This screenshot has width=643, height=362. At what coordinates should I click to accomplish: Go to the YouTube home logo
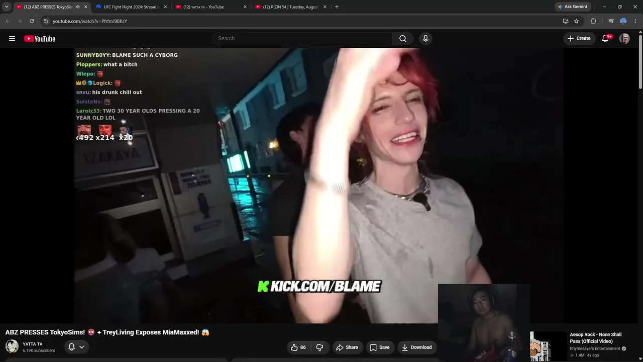(40, 39)
